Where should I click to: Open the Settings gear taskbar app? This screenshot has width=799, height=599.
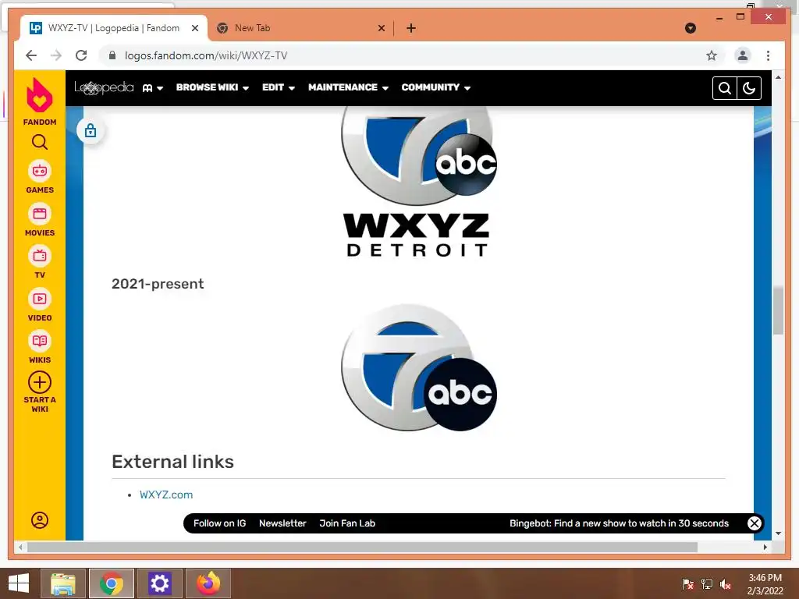(159, 583)
